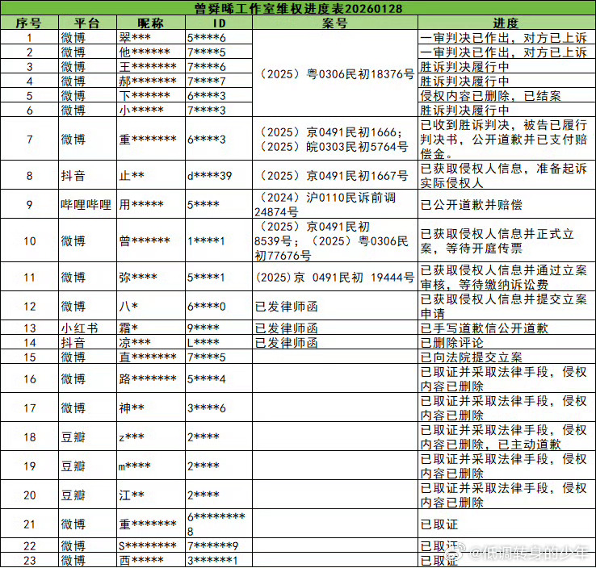
Task: Select the 案号 column header
Action: click(x=335, y=23)
